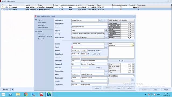Toggle confirmed guest profile for eguidazu alexander
172x97 pixels.
pos(121,7)
